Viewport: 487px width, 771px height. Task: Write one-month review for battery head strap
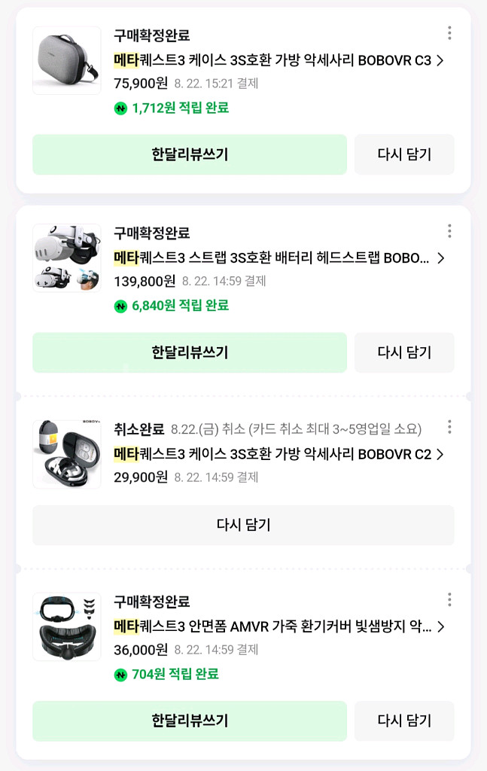tap(190, 352)
